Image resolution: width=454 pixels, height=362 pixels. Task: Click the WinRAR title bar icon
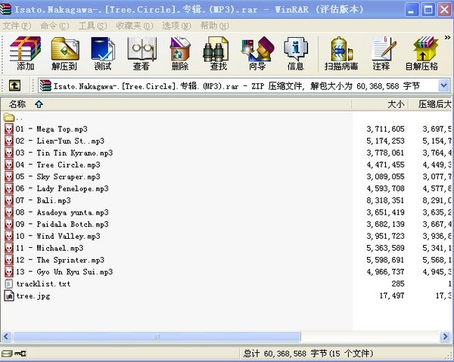pos(6,9)
